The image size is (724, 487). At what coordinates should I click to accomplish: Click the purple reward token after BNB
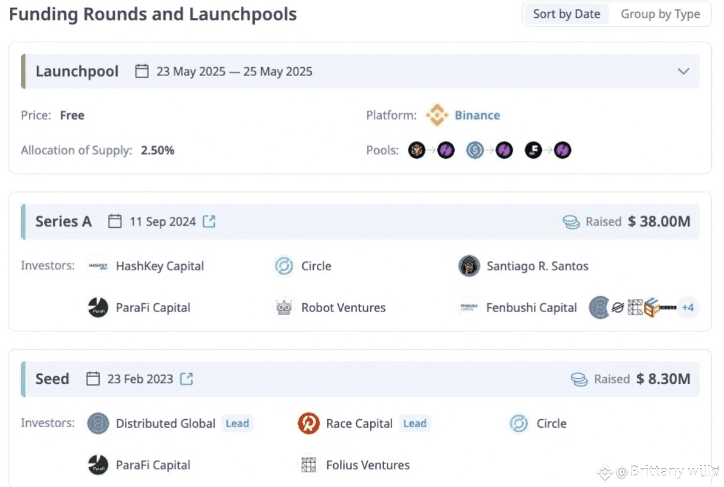(446, 151)
